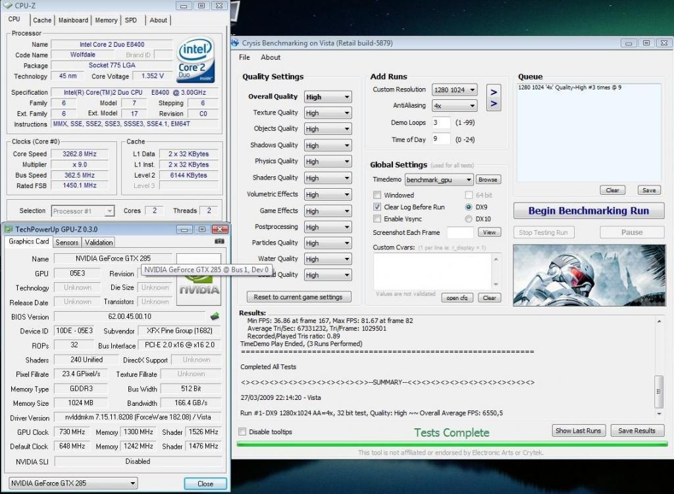Viewport: 674px width, 494px height.
Task: Click the Crysis Benchmarking title bar icon
Action: [235, 43]
